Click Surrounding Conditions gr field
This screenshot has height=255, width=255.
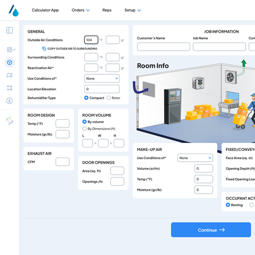coord(113,57)
